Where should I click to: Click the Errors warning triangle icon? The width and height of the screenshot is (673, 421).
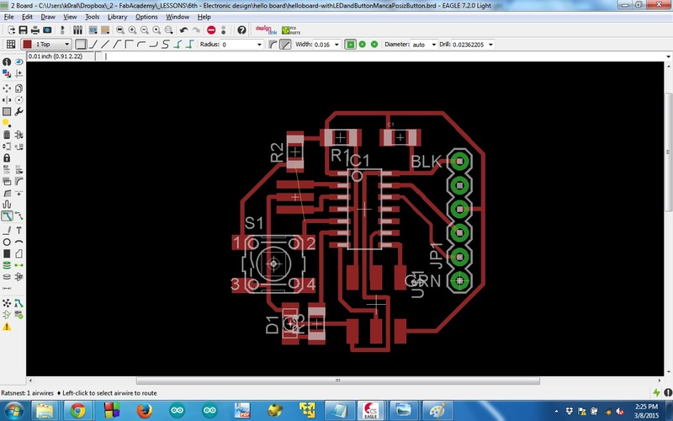click(7, 327)
